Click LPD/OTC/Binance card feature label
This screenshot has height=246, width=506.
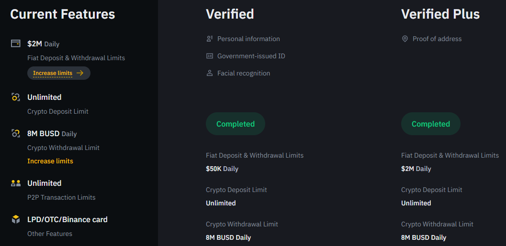(67, 220)
